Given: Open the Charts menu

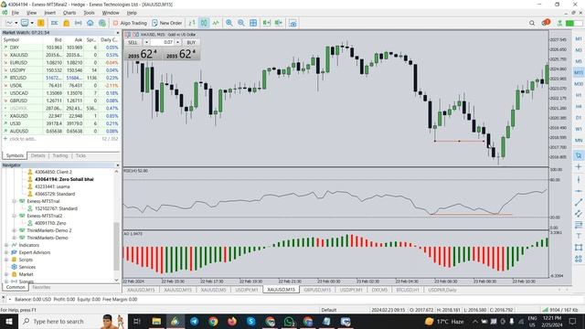Looking at the screenshot, I should click(x=69, y=13).
